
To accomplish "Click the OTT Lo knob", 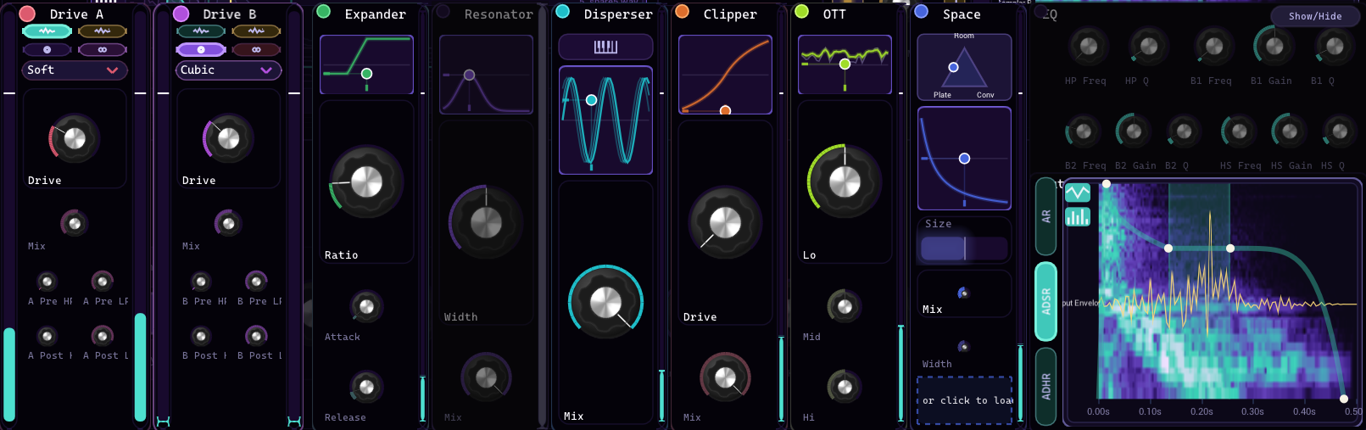I will (845, 181).
